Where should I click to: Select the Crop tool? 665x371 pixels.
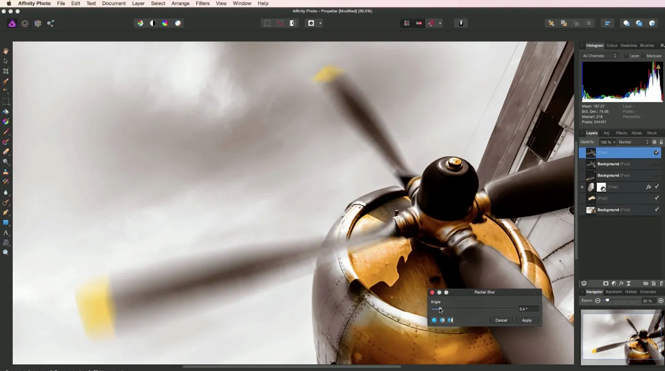(6, 71)
